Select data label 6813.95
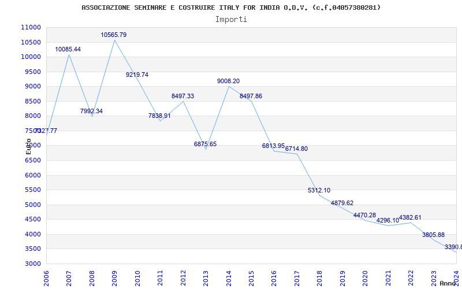The image size is (462, 289). click(273, 146)
